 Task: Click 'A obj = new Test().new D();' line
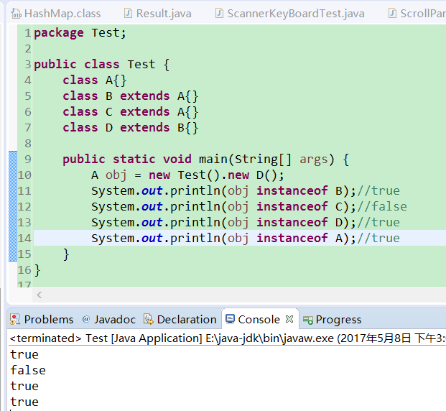[x=187, y=175]
